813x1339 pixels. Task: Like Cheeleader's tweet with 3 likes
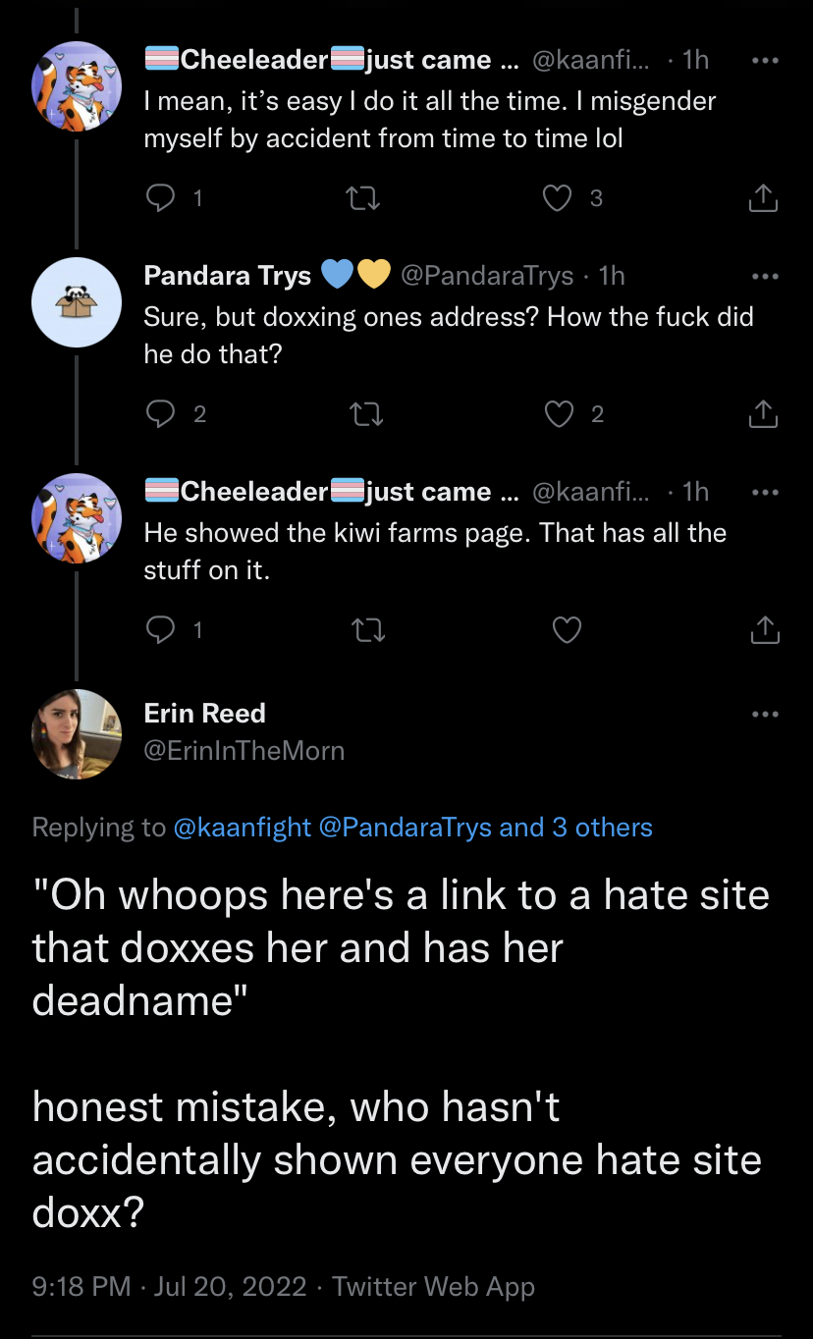558,198
